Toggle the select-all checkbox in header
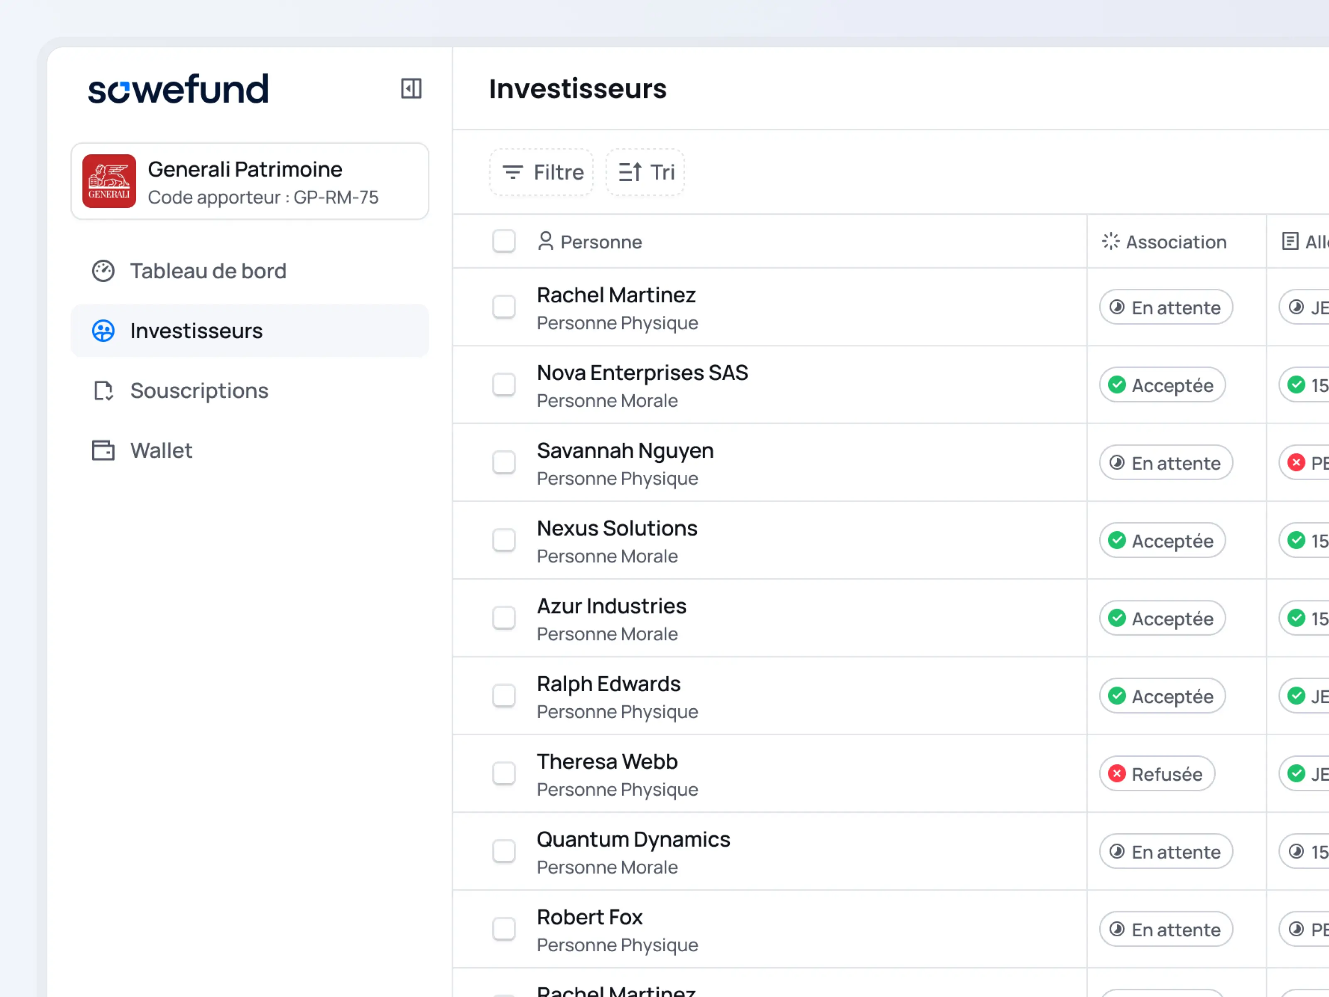The width and height of the screenshot is (1329, 997). [x=504, y=242]
